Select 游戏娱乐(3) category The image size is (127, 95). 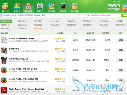pyautogui.click(x=6, y=25)
